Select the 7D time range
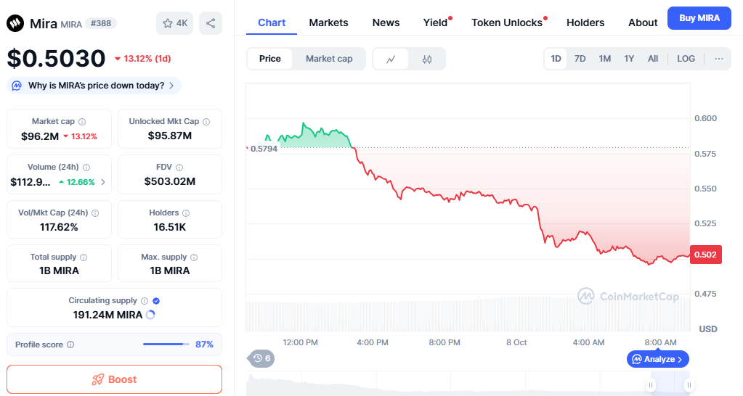This screenshot has width=743, height=396. coord(580,59)
